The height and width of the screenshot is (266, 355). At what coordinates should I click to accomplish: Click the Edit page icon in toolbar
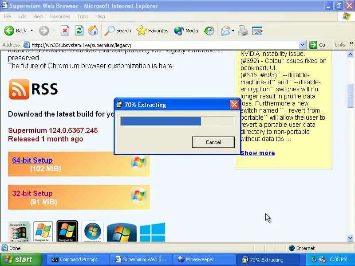(257, 31)
